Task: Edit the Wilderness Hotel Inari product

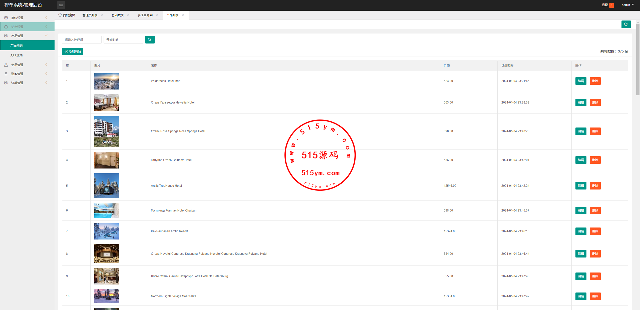Action: [x=581, y=81]
